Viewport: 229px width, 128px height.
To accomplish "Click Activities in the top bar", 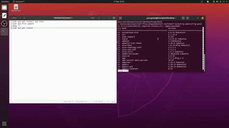I will [x=5, y=1].
